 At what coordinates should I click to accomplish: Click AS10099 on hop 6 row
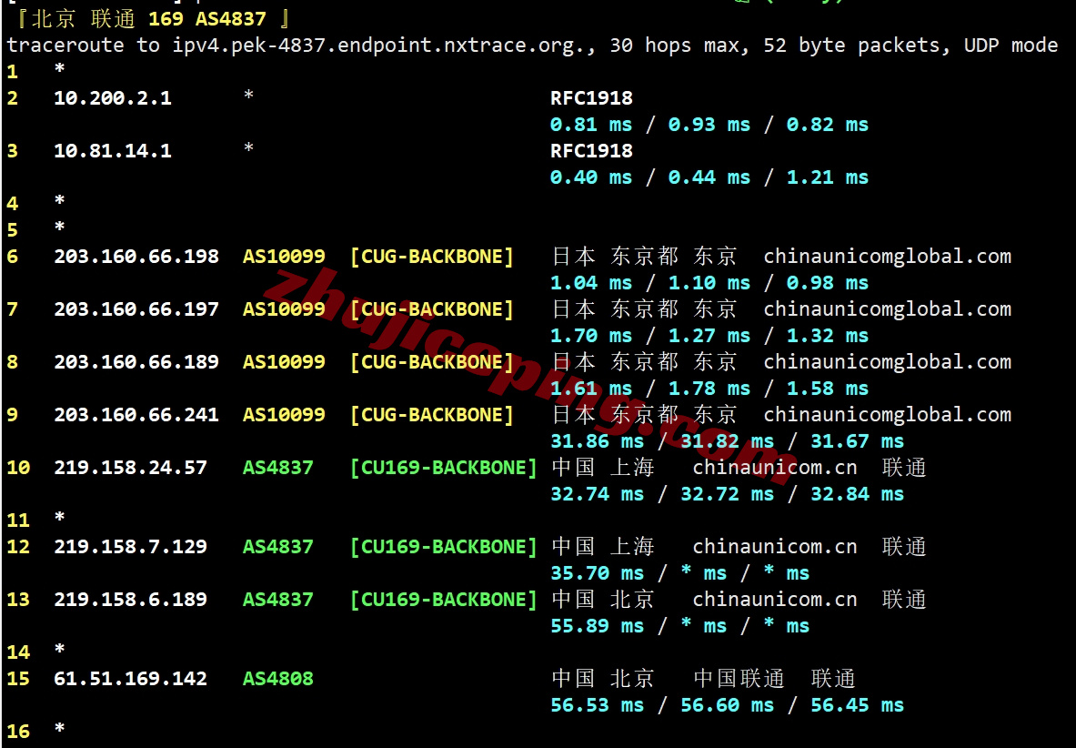(x=284, y=257)
